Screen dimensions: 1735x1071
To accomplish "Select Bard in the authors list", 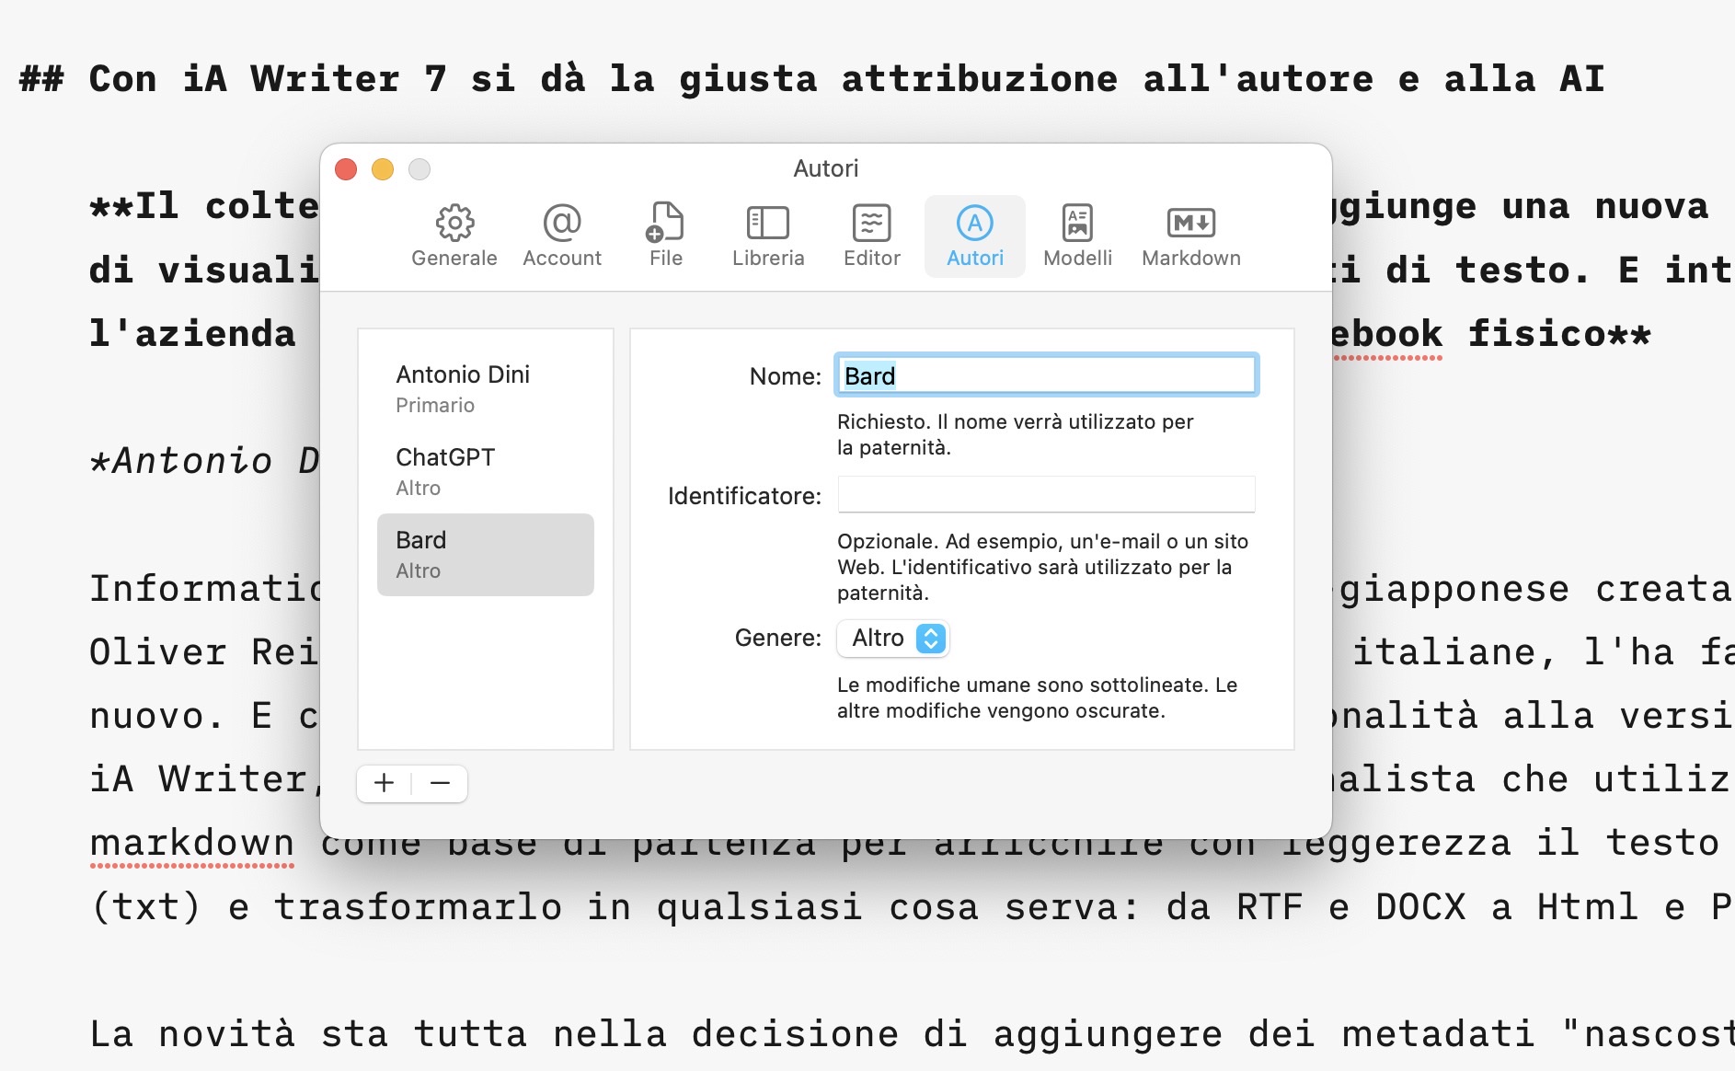I will click(x=486, y=554).
